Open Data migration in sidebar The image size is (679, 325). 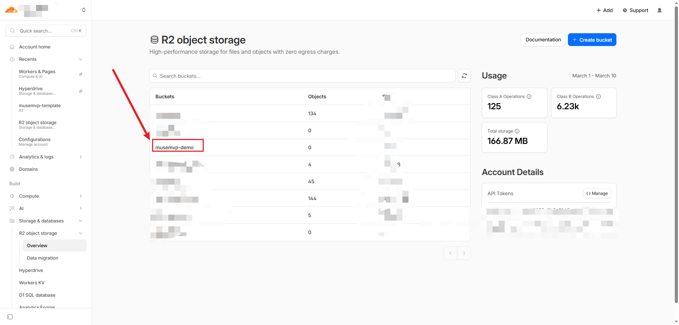coord(42,258)
